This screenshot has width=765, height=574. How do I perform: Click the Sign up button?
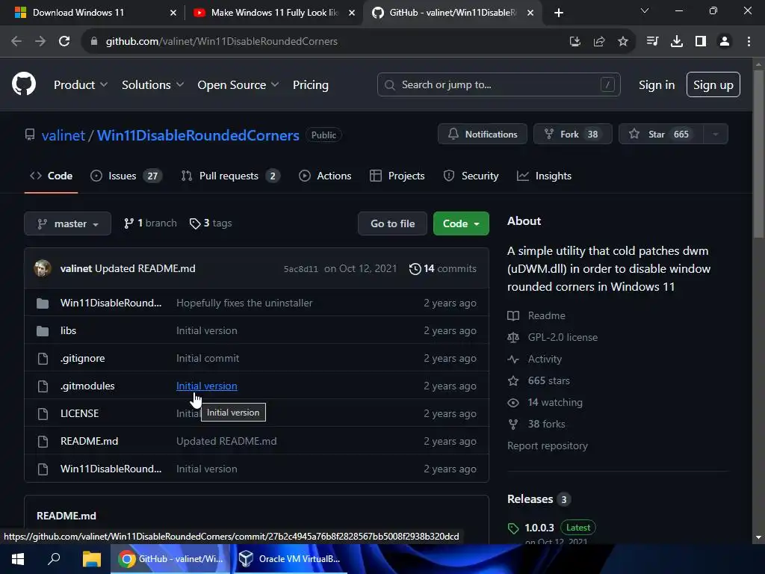pos(713,85)
